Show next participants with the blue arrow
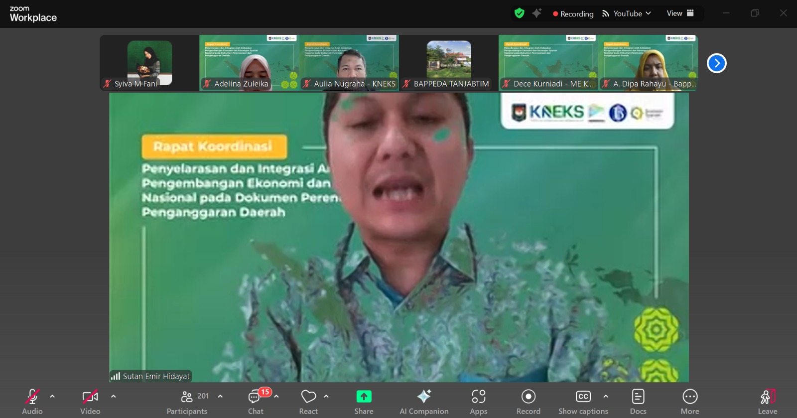The height and width of the screenshot is (418, 797). 716,63
